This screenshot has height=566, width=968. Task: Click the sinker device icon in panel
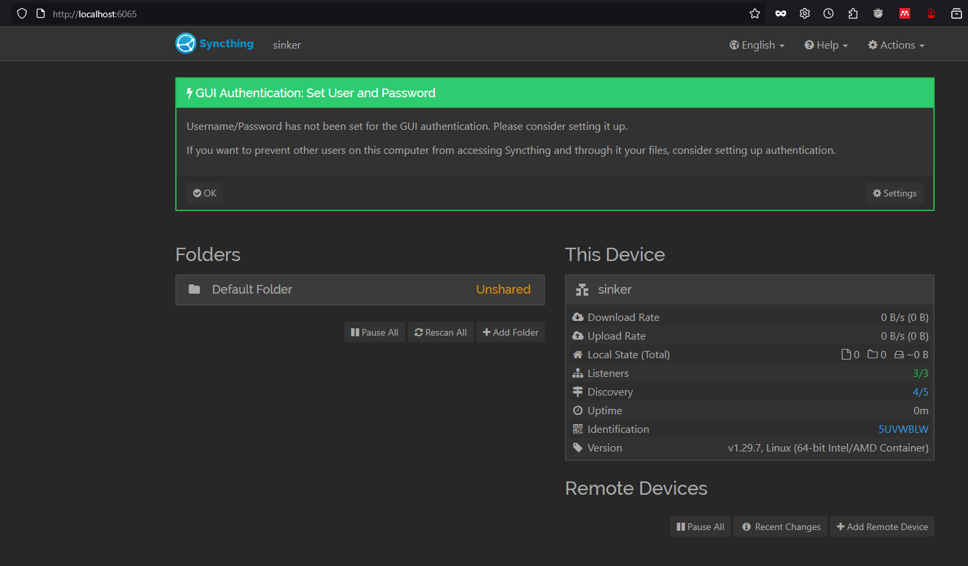pyautogui.click(x=582, y=290)
